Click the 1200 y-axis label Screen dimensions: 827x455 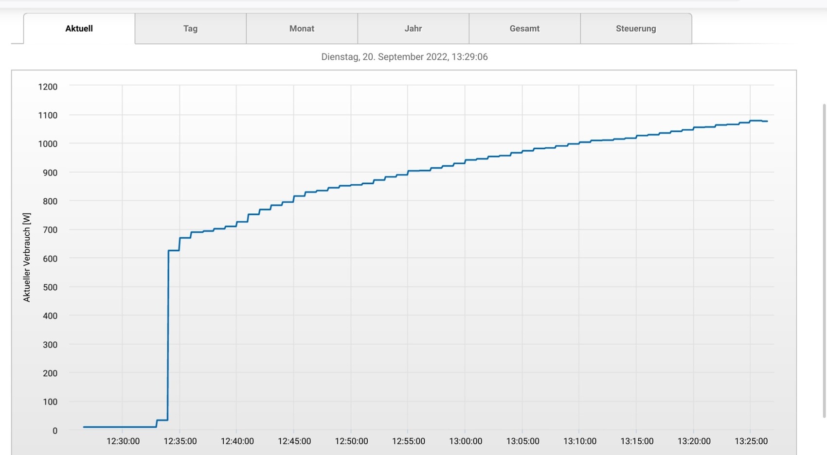tap(48, 87)
